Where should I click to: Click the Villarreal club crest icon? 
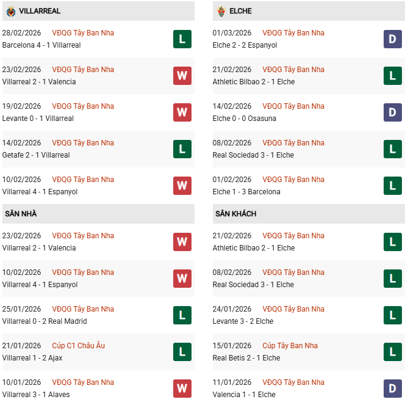coord(10,11)
